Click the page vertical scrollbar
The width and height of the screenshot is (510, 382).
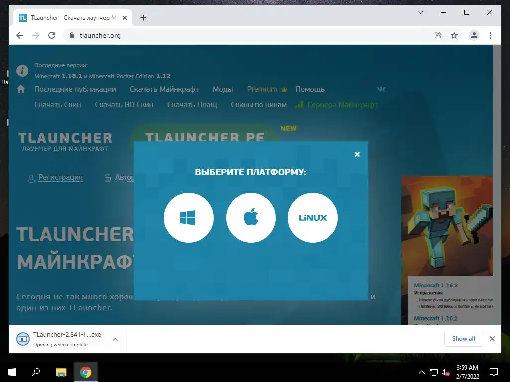coord(497,185)
